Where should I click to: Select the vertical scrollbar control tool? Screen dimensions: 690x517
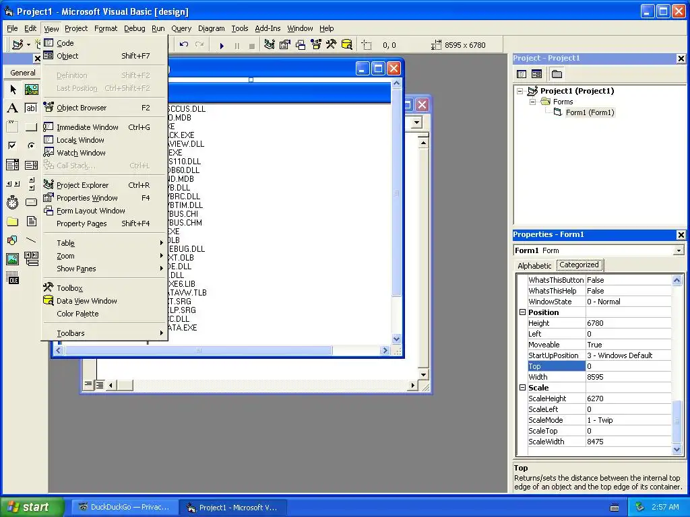tap(31, 183)
